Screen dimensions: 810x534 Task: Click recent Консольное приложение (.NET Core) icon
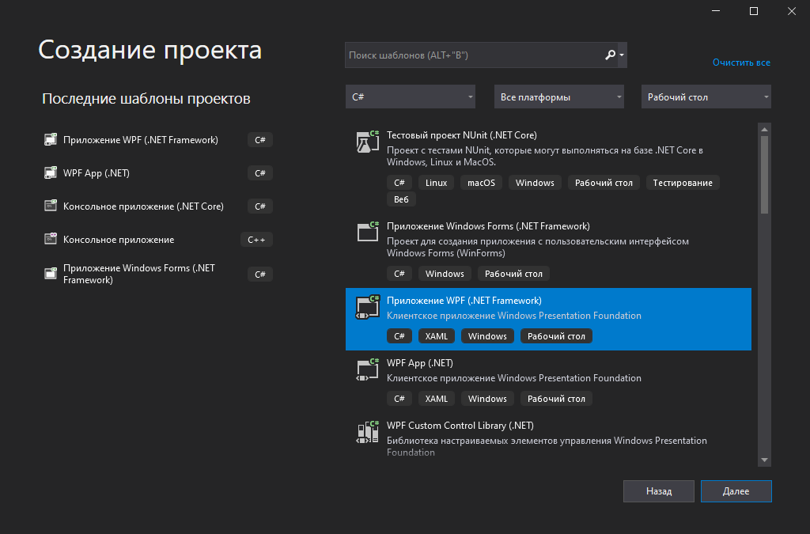coord(50,206)
